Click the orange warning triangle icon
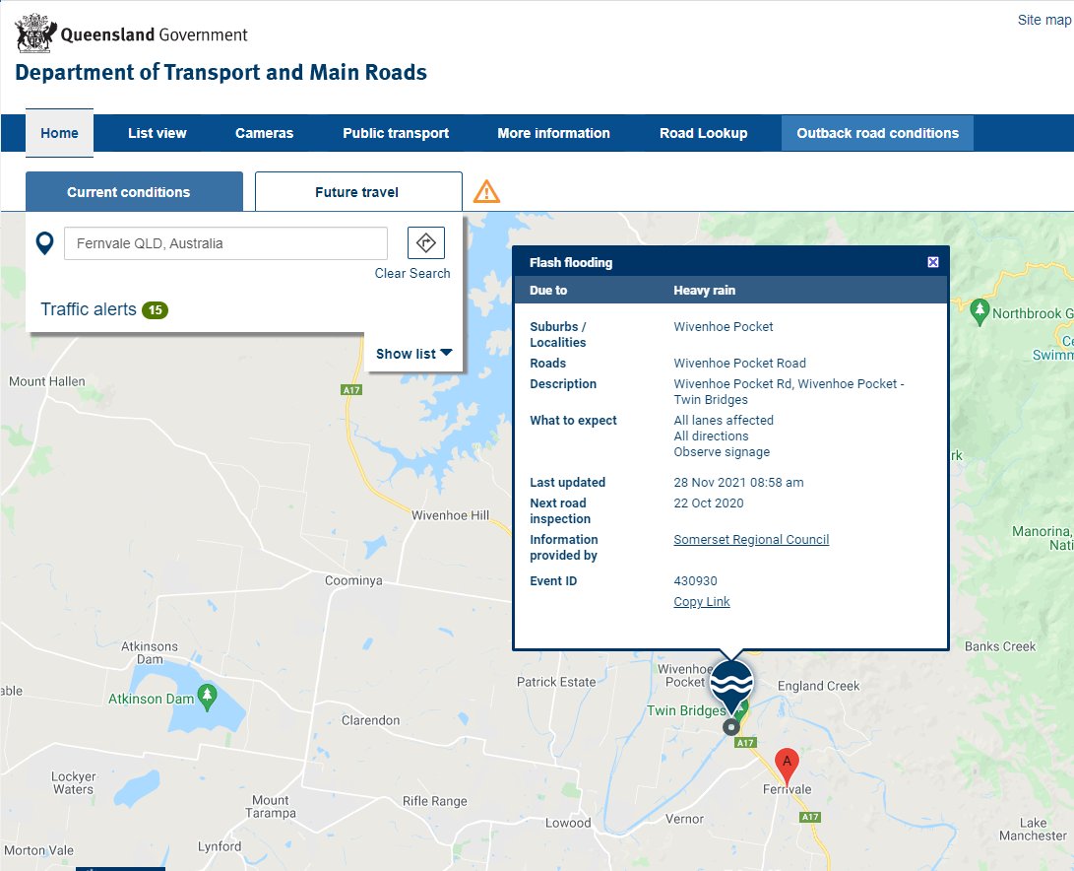 coord(485,191)
